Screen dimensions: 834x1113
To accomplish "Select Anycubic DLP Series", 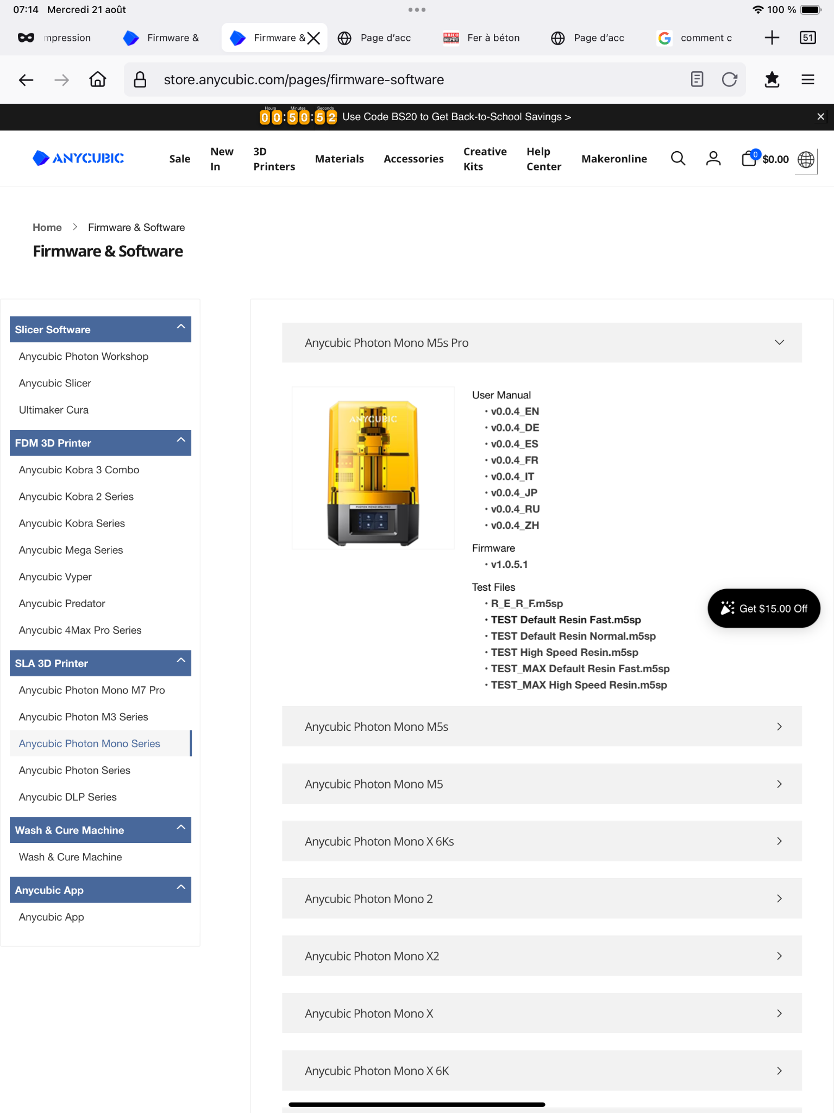I will pos(68,797).
